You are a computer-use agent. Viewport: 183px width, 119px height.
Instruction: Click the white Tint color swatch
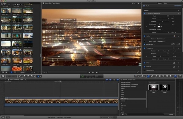(159, 27)
